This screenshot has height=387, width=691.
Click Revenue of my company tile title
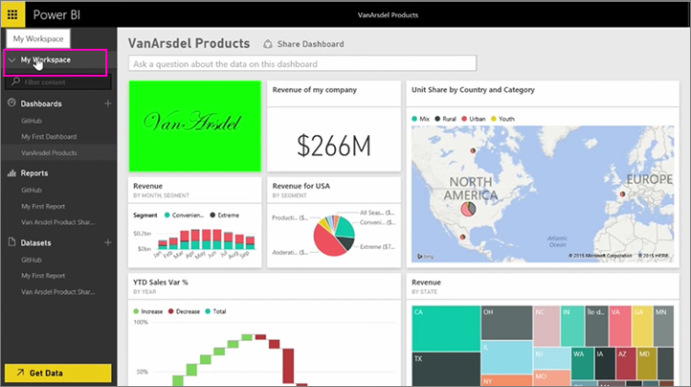(x=314, y=90)
